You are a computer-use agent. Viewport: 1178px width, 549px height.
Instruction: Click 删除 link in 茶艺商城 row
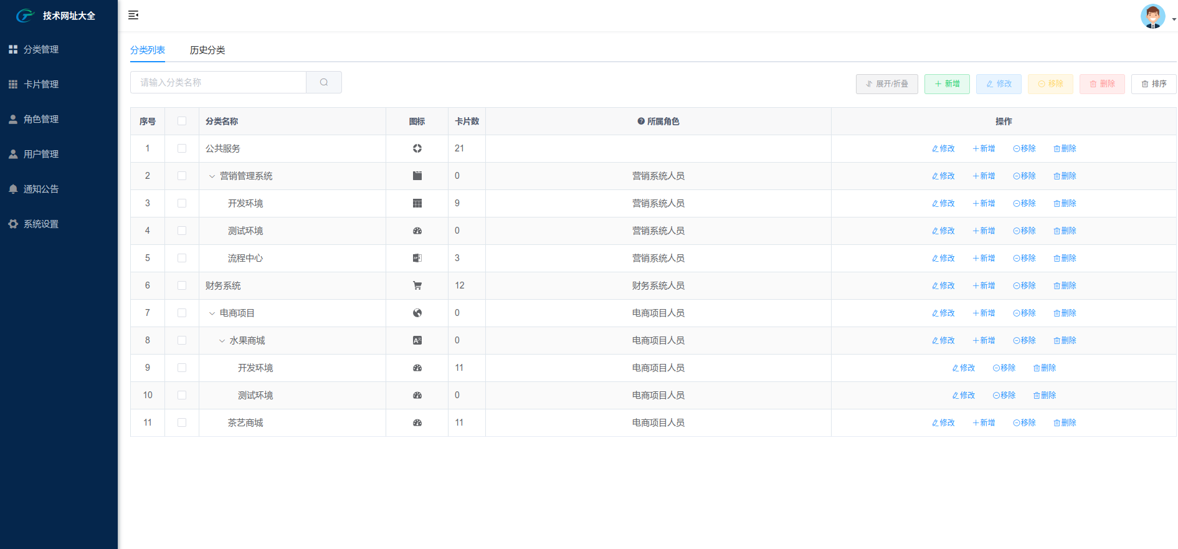pos(1065,422)
